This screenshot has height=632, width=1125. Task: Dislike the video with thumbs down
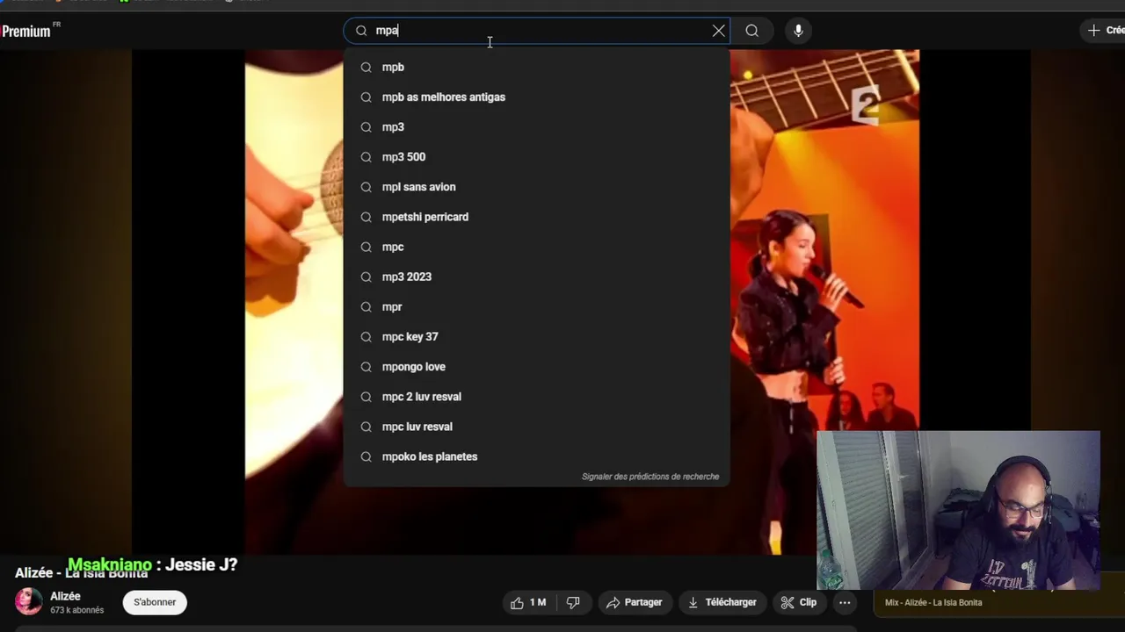(573, 602)
